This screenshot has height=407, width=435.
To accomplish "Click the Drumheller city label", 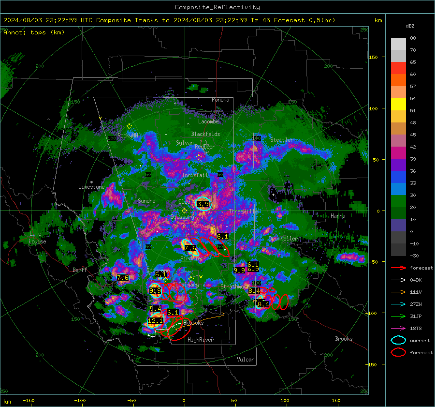I will [x=283, y=239].
